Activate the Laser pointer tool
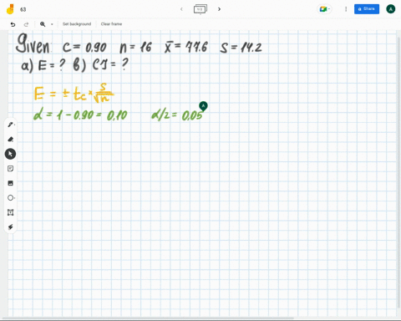Image resolution: width=401 pixels, height=321 pixels. pyautogui.click(x=11, y=227)
